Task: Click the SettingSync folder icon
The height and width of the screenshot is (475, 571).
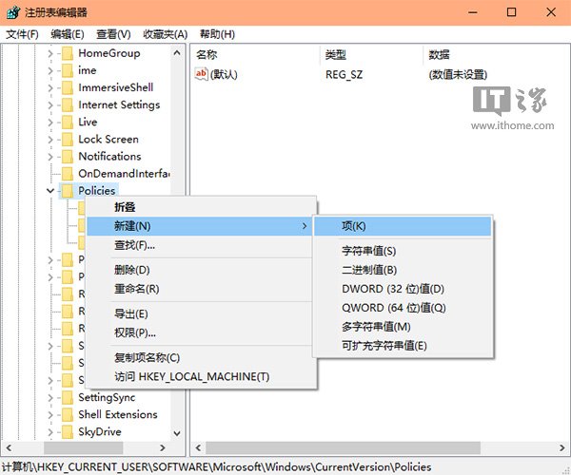Action: click(68, 398)
